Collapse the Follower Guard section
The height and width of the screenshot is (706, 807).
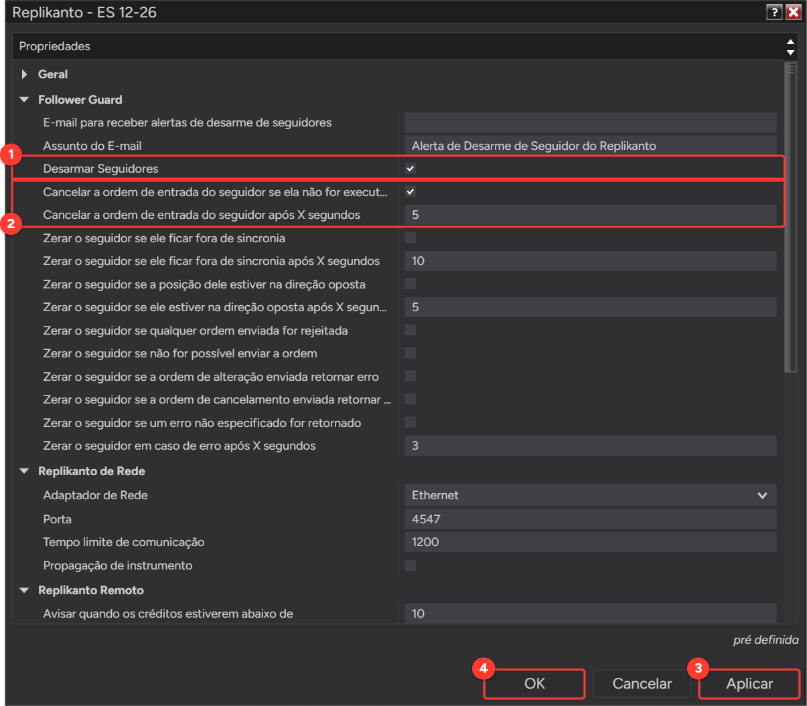(x=25, y=100)
